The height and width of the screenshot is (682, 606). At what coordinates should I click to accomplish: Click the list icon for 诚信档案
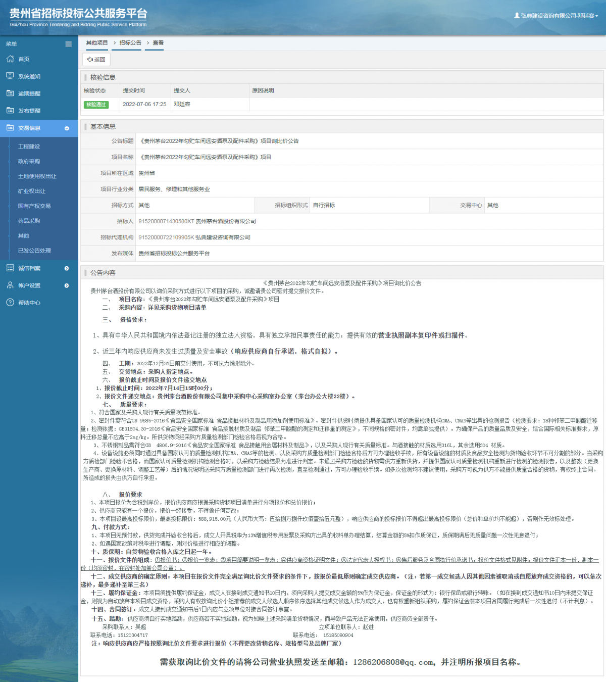point(10,268)
